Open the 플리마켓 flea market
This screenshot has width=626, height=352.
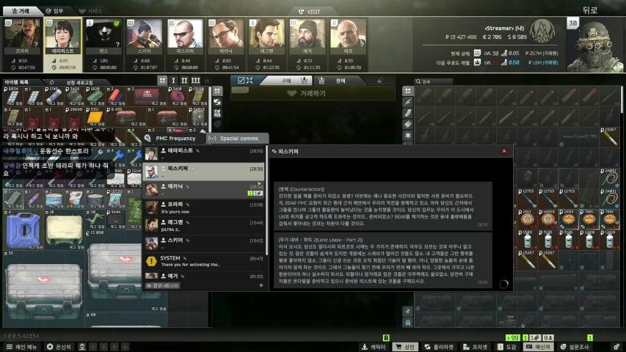pos(438,347)
